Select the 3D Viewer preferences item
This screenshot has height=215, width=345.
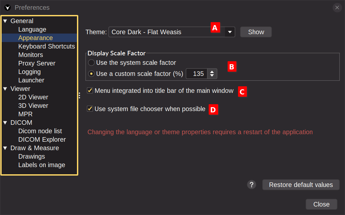33,106
